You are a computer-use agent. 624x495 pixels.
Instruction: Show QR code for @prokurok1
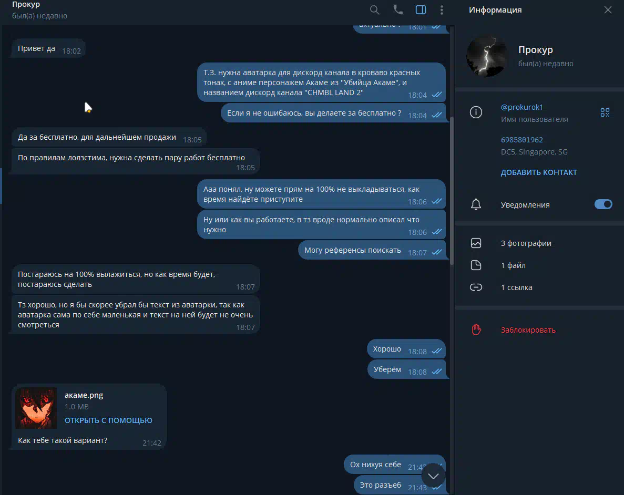[x=605, y=112]
